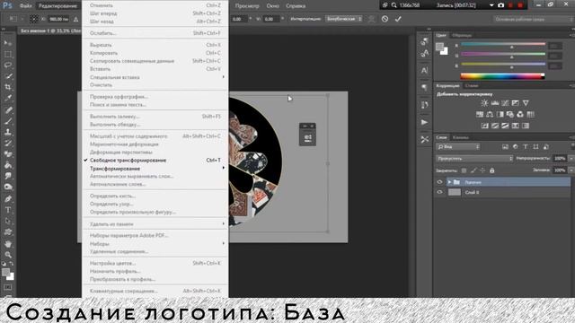Select the Pen tool
Viewport: 575px width, 323px height.
(8, 199)
